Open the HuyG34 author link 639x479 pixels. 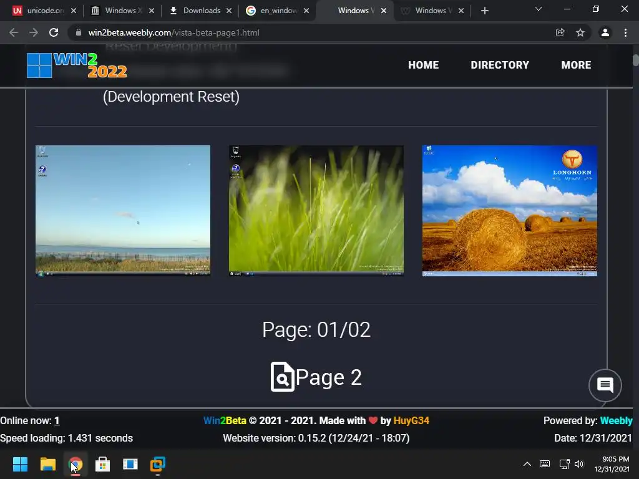tap(411, 421)
